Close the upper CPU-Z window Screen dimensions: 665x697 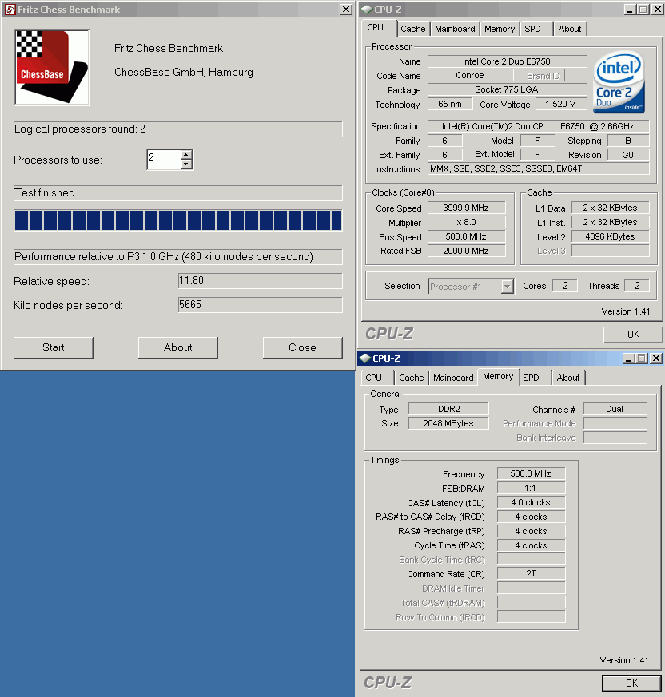[658, 10]
